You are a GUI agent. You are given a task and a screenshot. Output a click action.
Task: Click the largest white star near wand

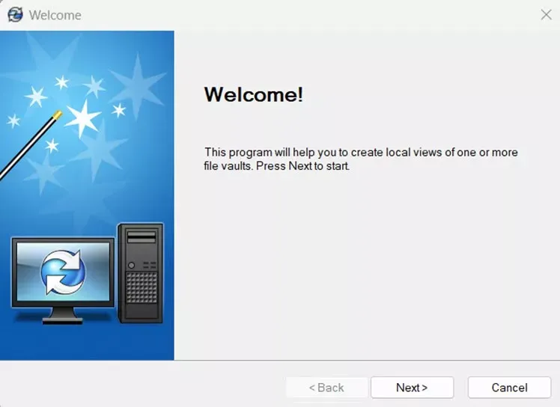(x=83, y=117)
